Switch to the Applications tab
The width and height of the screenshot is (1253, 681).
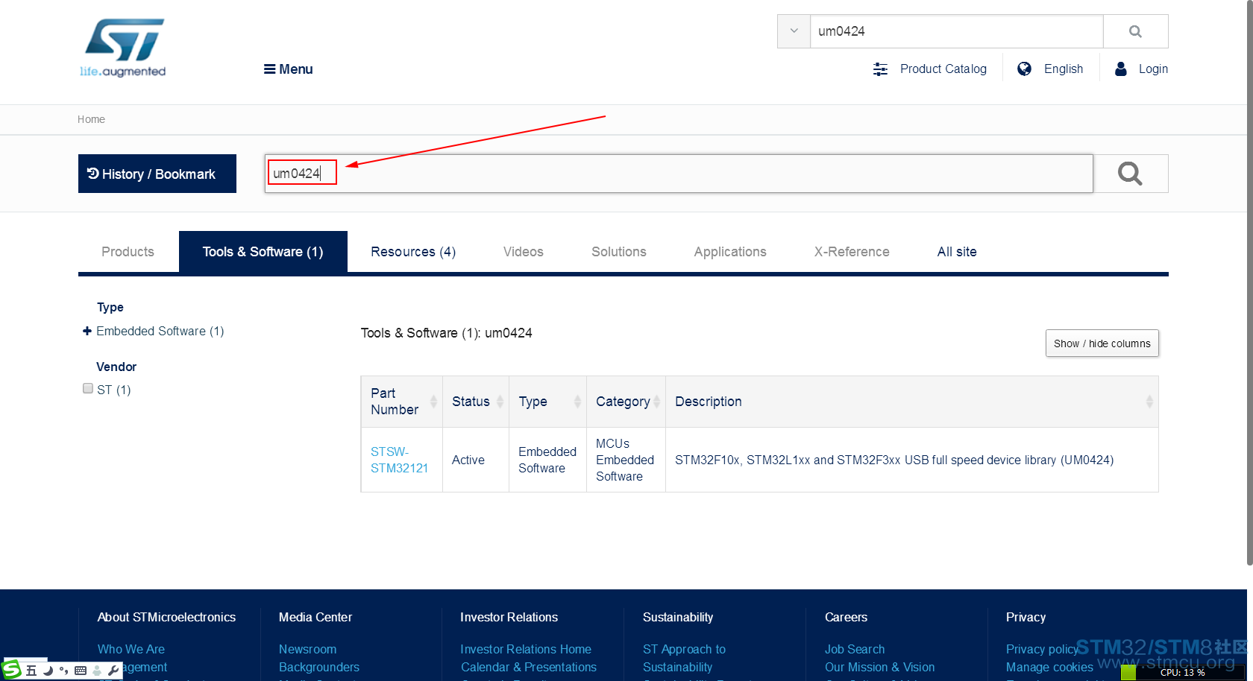click(730, 252)
